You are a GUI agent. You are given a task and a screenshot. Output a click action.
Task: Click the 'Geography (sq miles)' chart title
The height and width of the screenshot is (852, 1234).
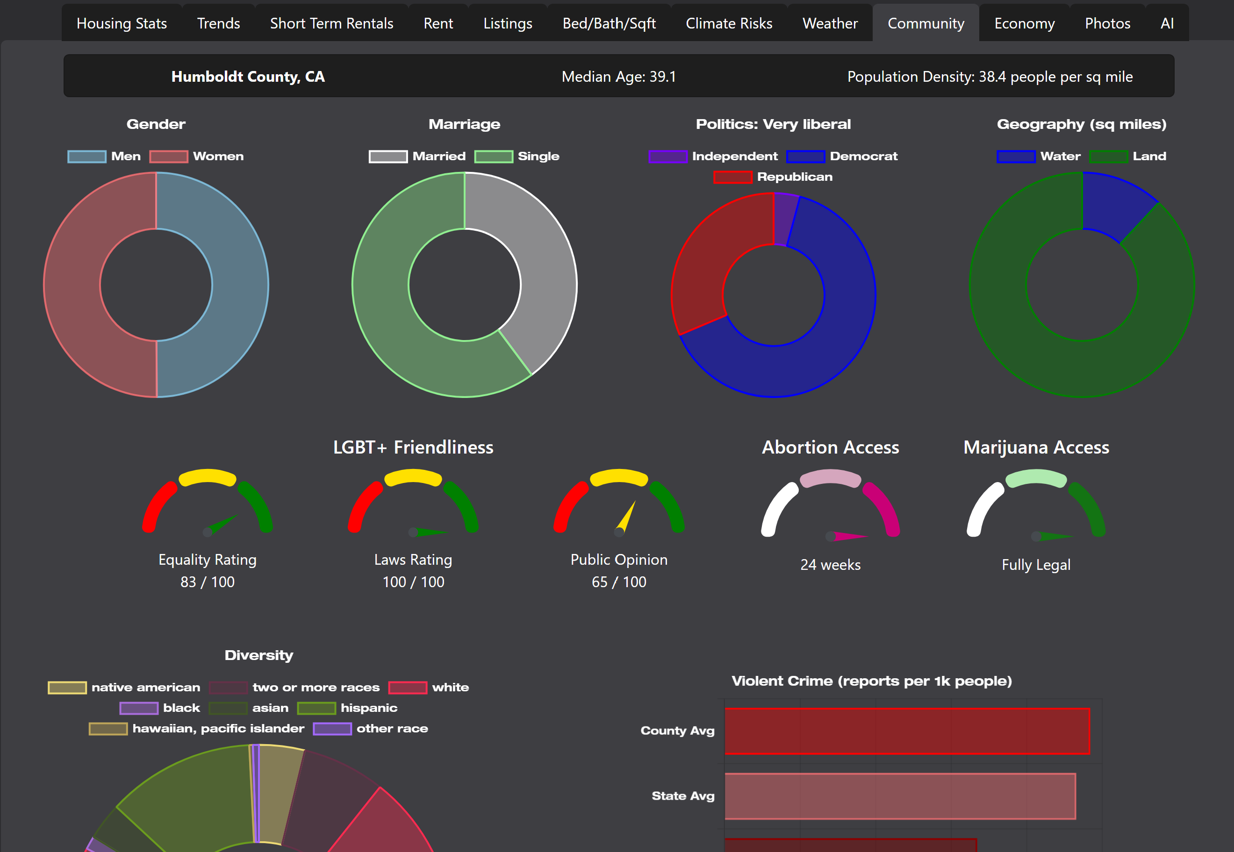pos(1081,124)
